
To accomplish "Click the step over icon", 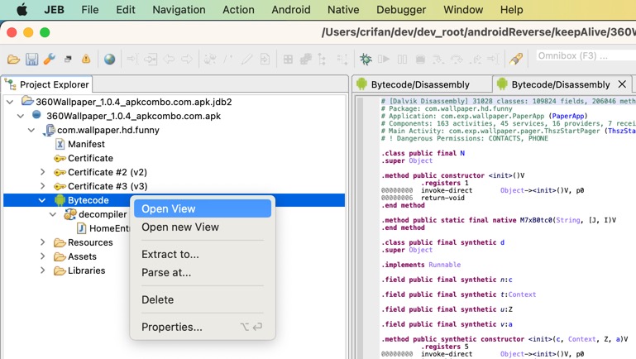I will 457,60.
